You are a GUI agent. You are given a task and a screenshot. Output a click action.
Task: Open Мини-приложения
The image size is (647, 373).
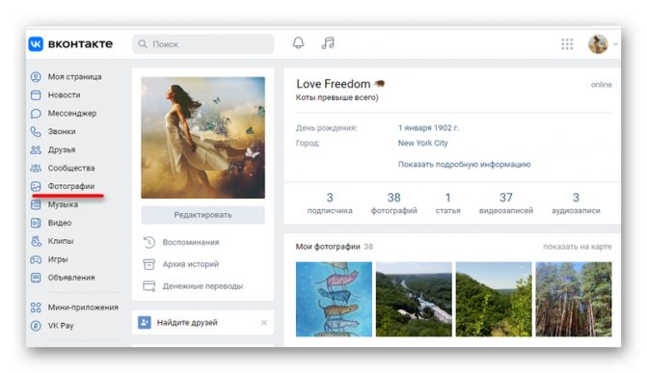[83, 307]
